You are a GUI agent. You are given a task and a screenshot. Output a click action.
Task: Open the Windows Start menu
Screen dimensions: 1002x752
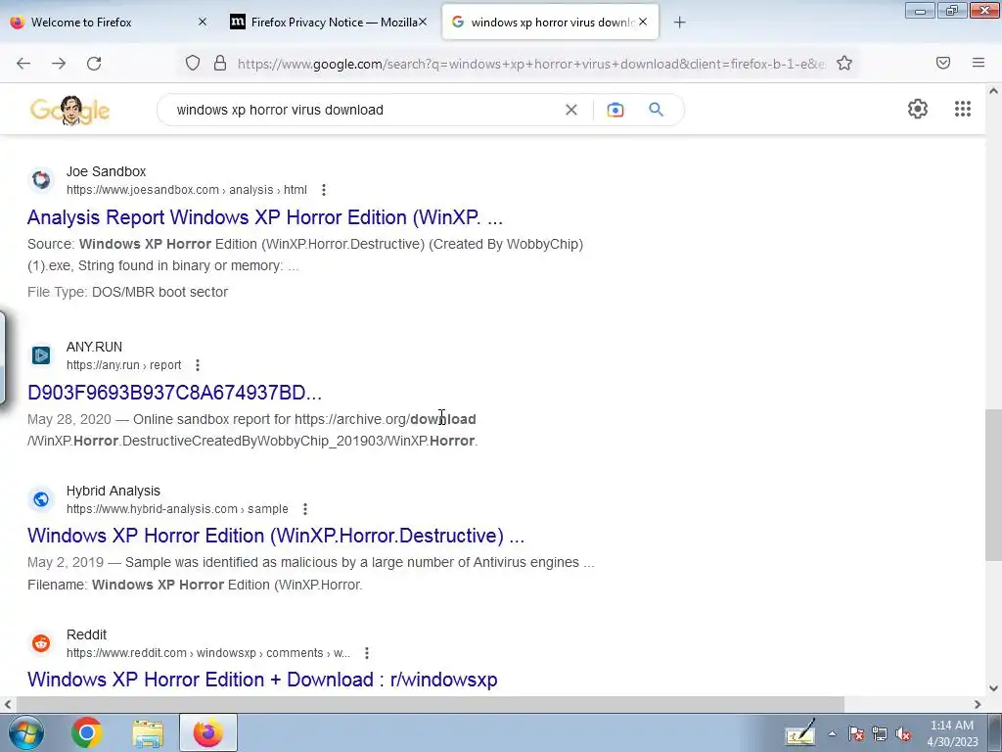coord(25,732)
